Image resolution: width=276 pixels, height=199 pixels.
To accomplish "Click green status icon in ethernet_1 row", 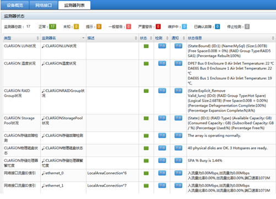I will click(x=146, y=186).
